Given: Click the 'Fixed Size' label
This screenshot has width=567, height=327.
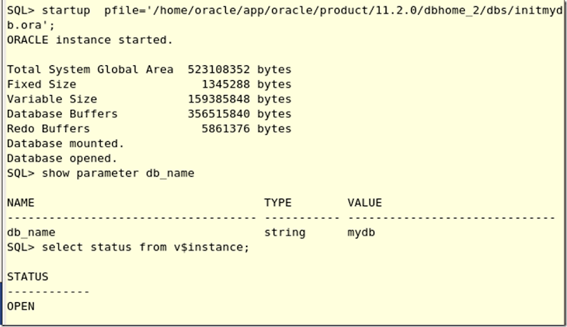Looking at the screenshot, I should click(41, 84).
